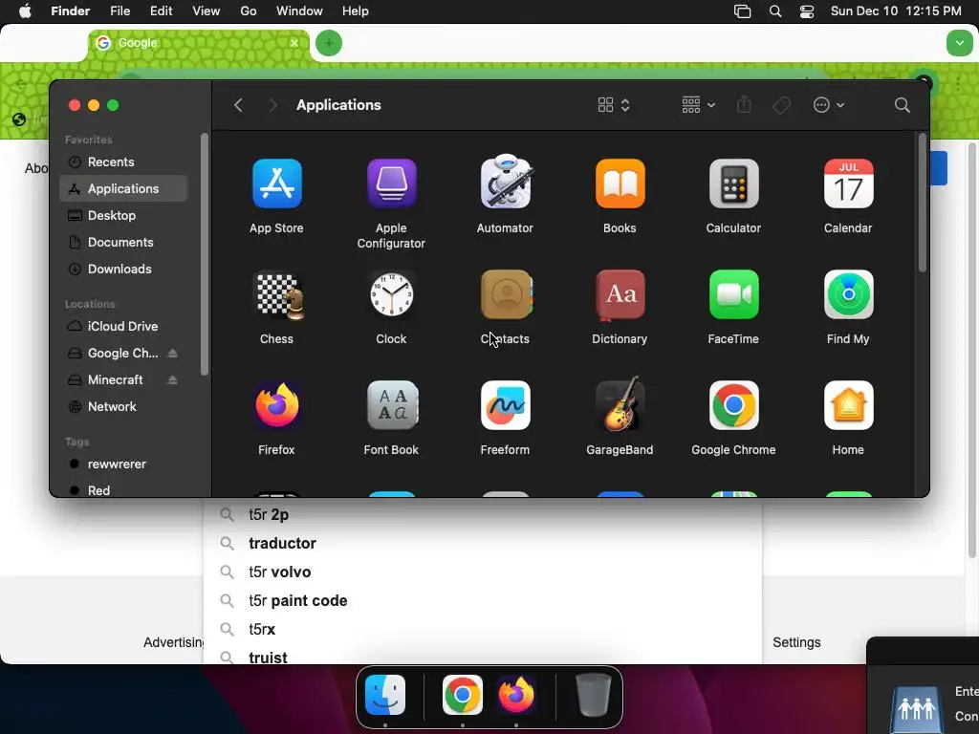Open the Apple menu
Viewport: 979px width, 734px height.
point(25,11)
